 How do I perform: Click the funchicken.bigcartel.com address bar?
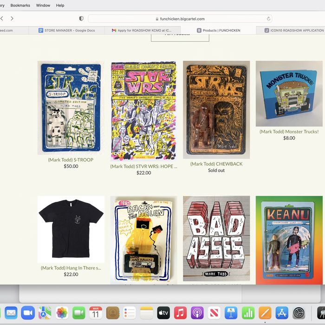pos(180,19)
